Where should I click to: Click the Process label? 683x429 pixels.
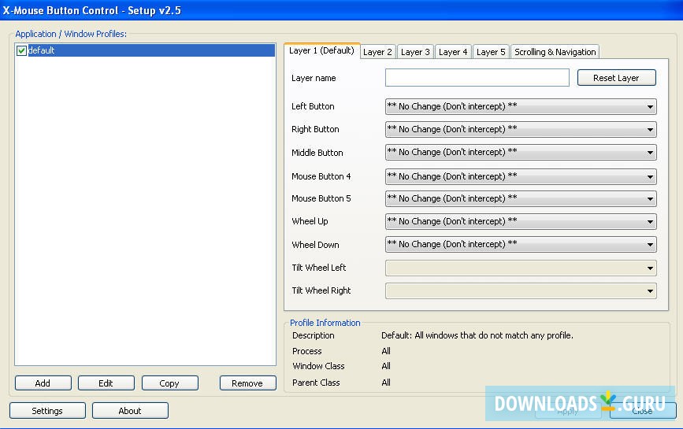[x=306, y=351]
